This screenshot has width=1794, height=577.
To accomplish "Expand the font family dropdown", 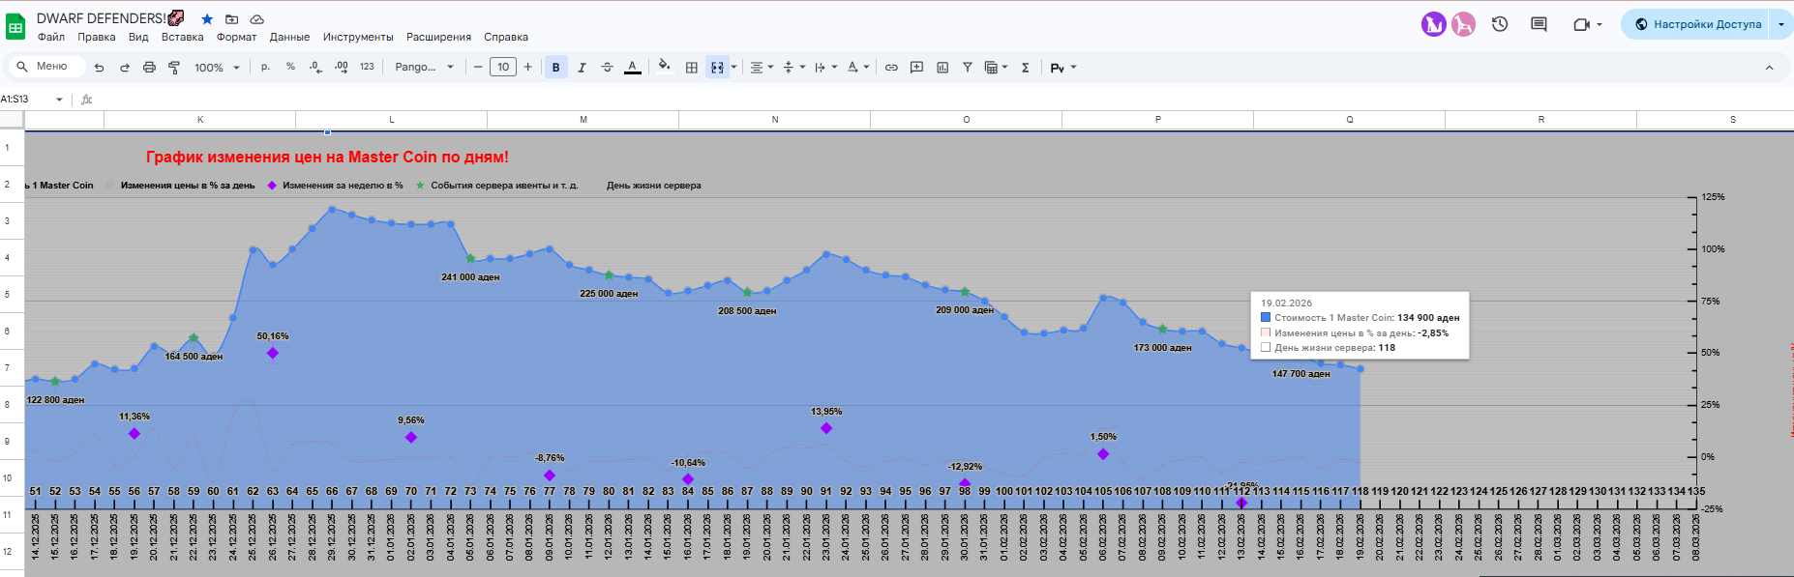I will pyautogui.click(x=424, y=68).
